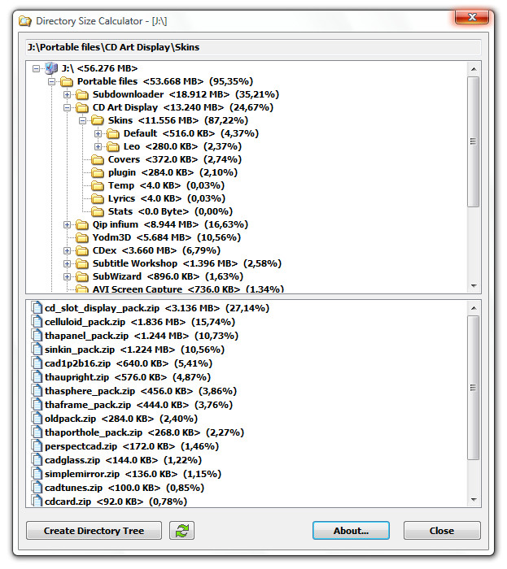The width and height of the screenshot is (507, 569).
Task: Click the CD Art Display folder icon
Action: [x=82, y=108]
